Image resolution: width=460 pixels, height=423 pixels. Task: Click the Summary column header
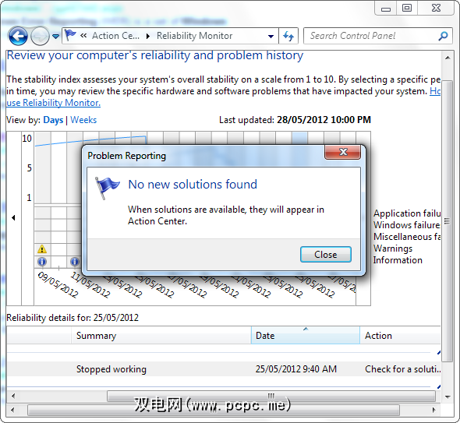point(161,335)
